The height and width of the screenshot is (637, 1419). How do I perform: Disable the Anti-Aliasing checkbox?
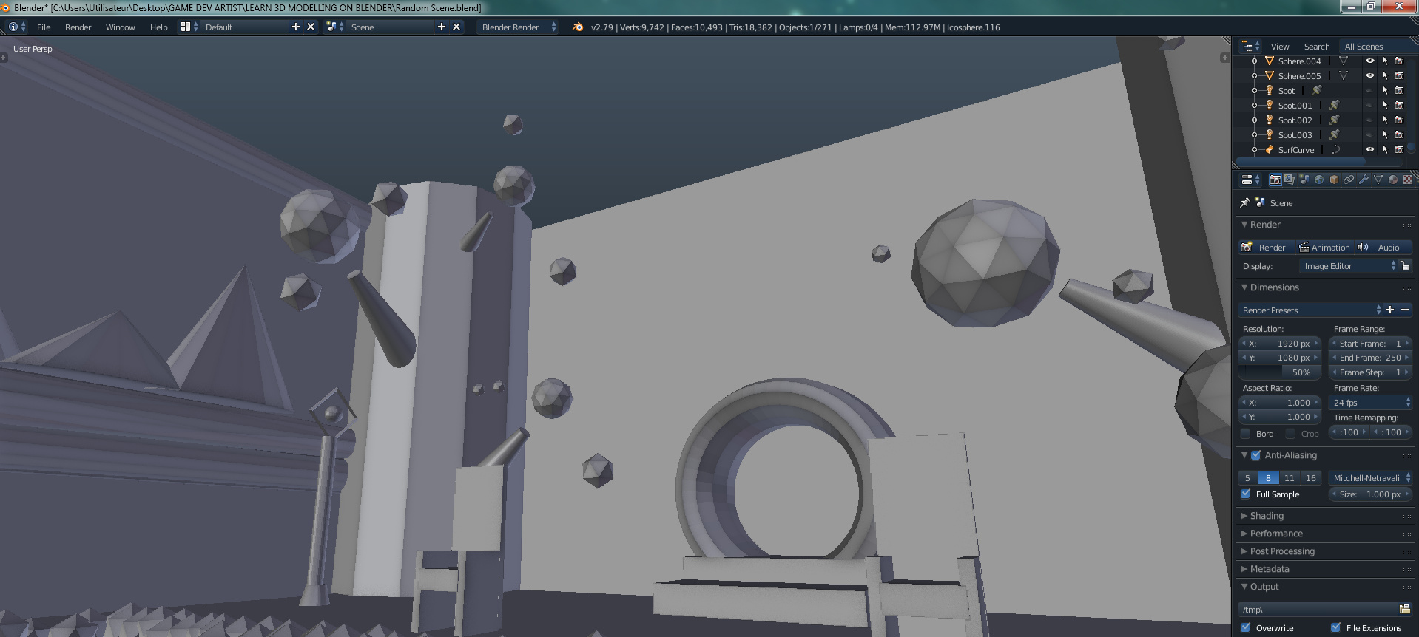(x=1255, y=455)
